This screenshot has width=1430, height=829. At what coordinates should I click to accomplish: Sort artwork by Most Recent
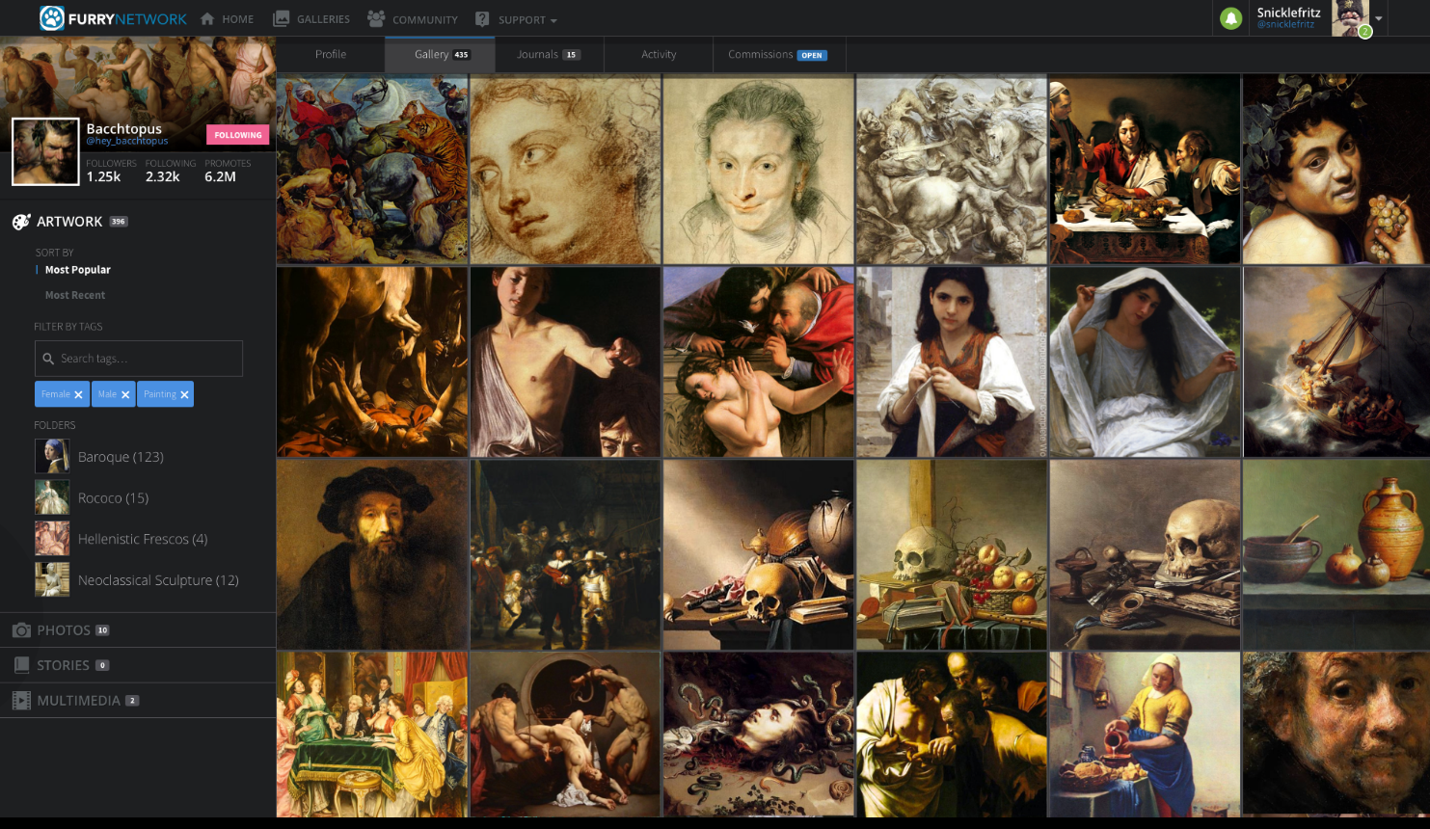pos(75,295)
